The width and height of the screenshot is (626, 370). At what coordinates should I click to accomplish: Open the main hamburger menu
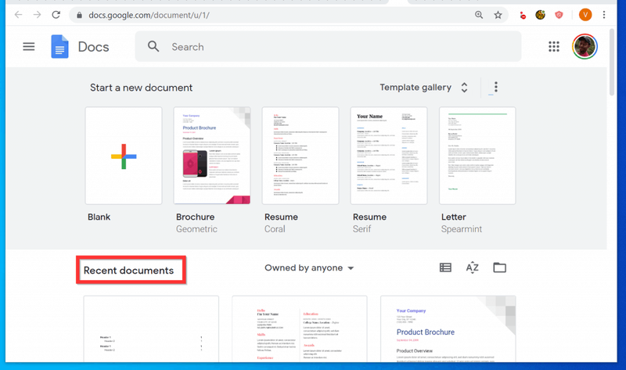click(x=29, y=47)
